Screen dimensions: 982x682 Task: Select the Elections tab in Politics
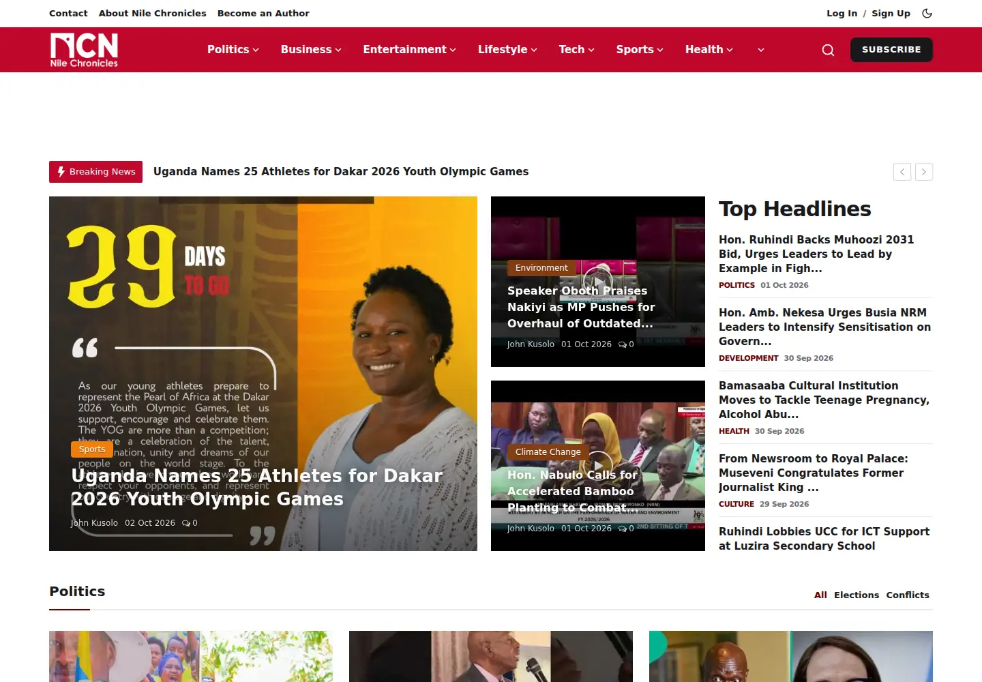[857, 595]
